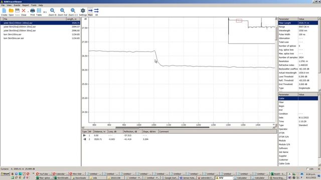Viewport: 321px width, 180px height.
Task: Select juliet 5km25ns .sor file row
Action: coord(40,26)
